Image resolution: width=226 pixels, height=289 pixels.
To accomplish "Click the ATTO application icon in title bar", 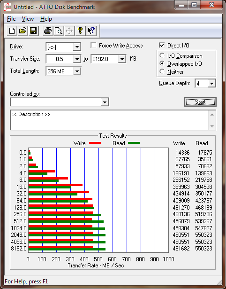I will tap(8, 7).
